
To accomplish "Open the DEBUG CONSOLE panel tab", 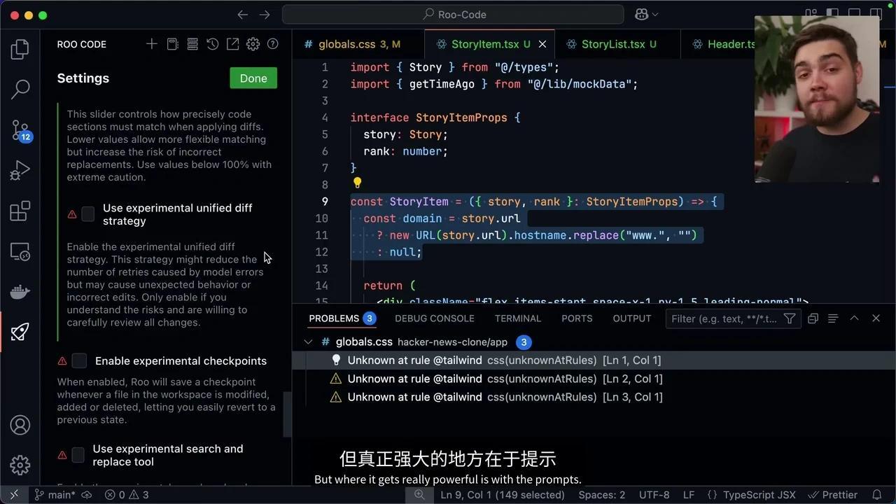I will pyautogui.click(x=435, y=318).
